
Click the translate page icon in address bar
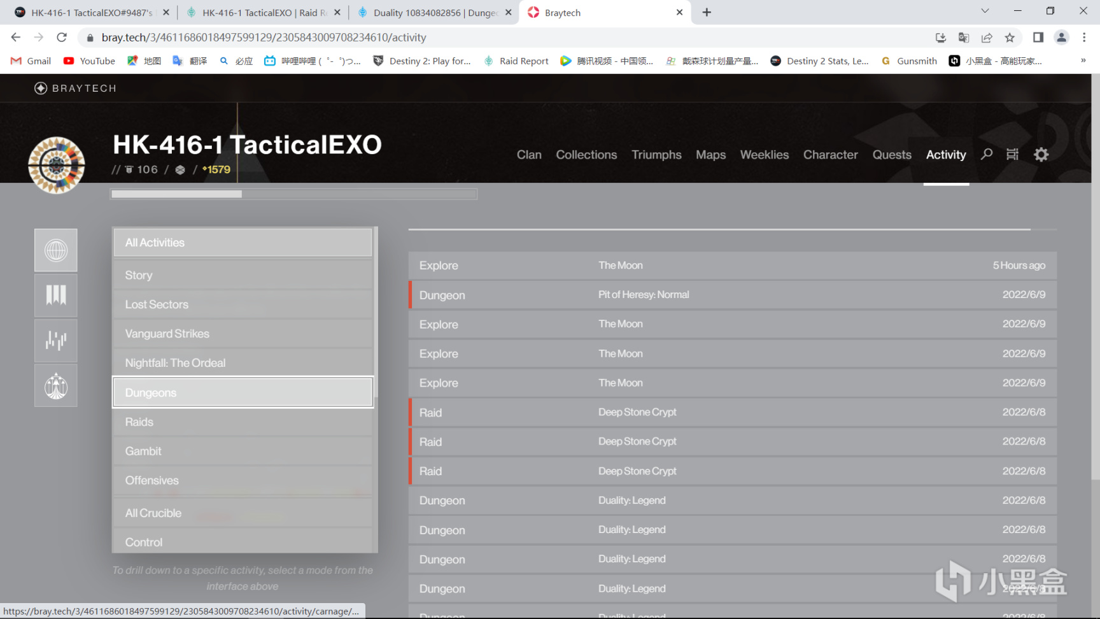click(x=964, y=38)
